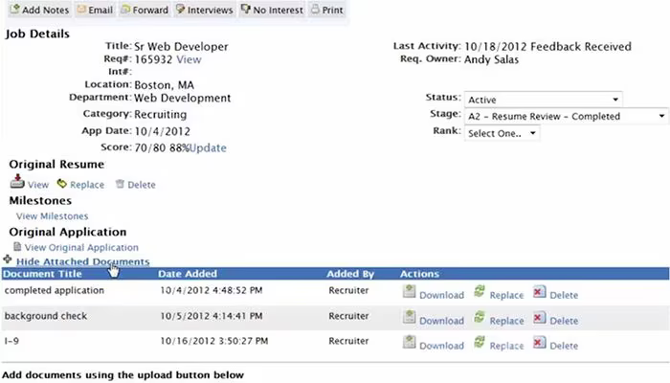Click the Print toolbar button
The image size is (670, 383).
click(x=327, y=10)
